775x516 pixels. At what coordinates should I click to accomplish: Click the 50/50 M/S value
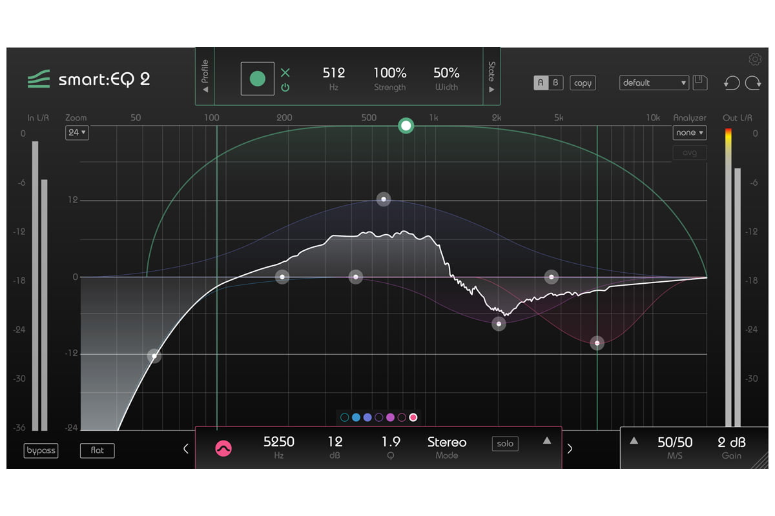pyautogui.click(x=675, y=442)
